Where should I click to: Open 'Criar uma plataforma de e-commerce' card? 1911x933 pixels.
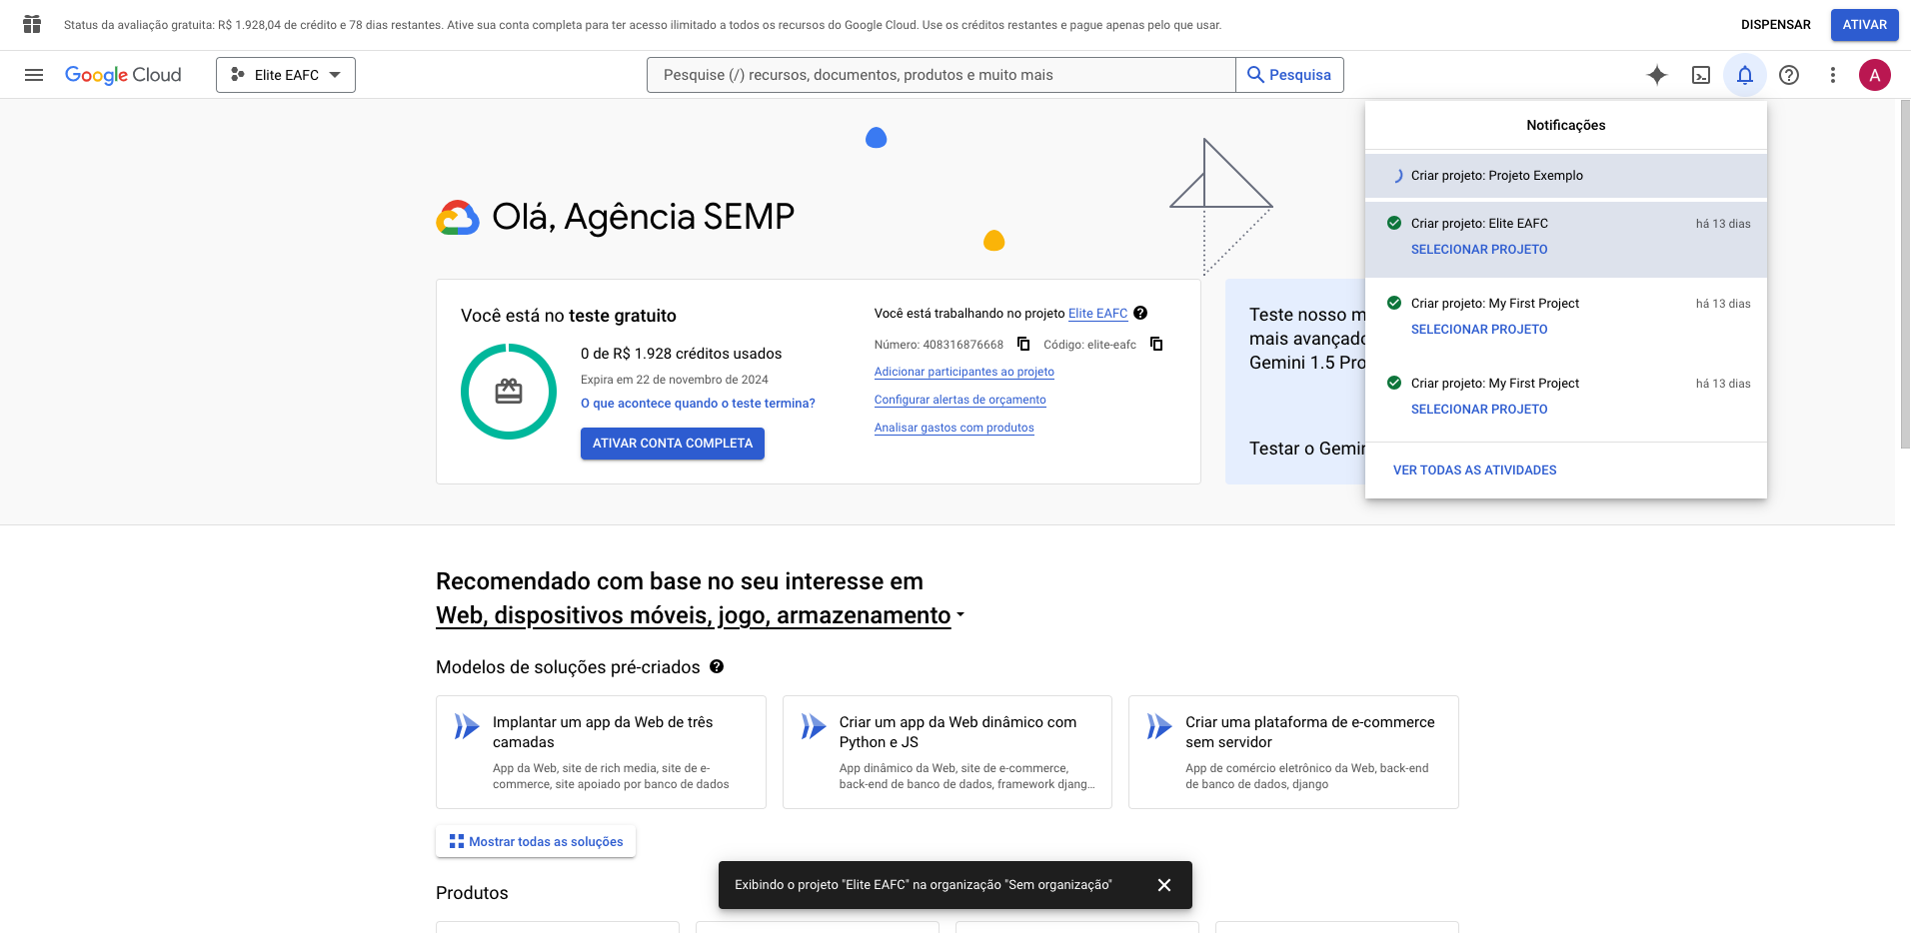(x=1293, y=752)
